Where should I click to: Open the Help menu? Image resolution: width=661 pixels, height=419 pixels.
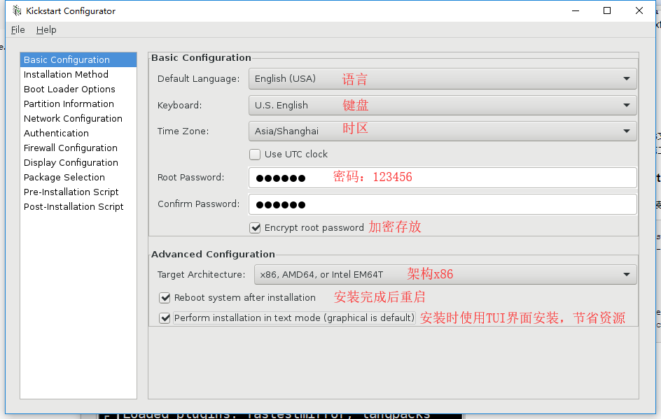click(46, 30)
